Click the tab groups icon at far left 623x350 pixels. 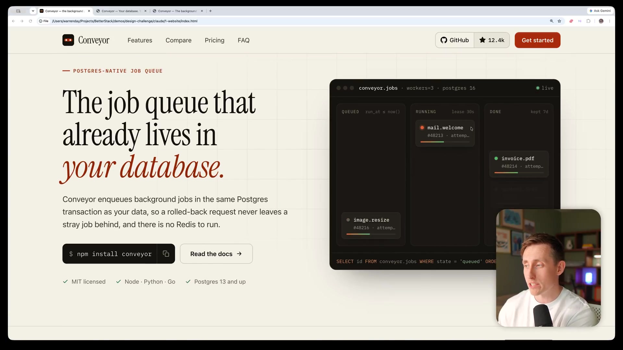pos(18,11)
